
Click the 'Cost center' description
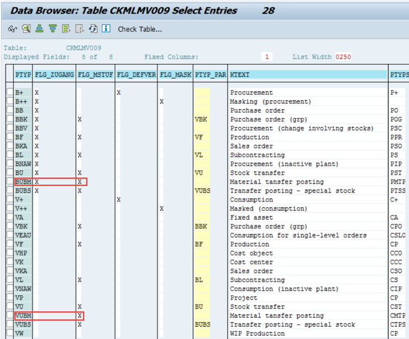click(252, 262)
